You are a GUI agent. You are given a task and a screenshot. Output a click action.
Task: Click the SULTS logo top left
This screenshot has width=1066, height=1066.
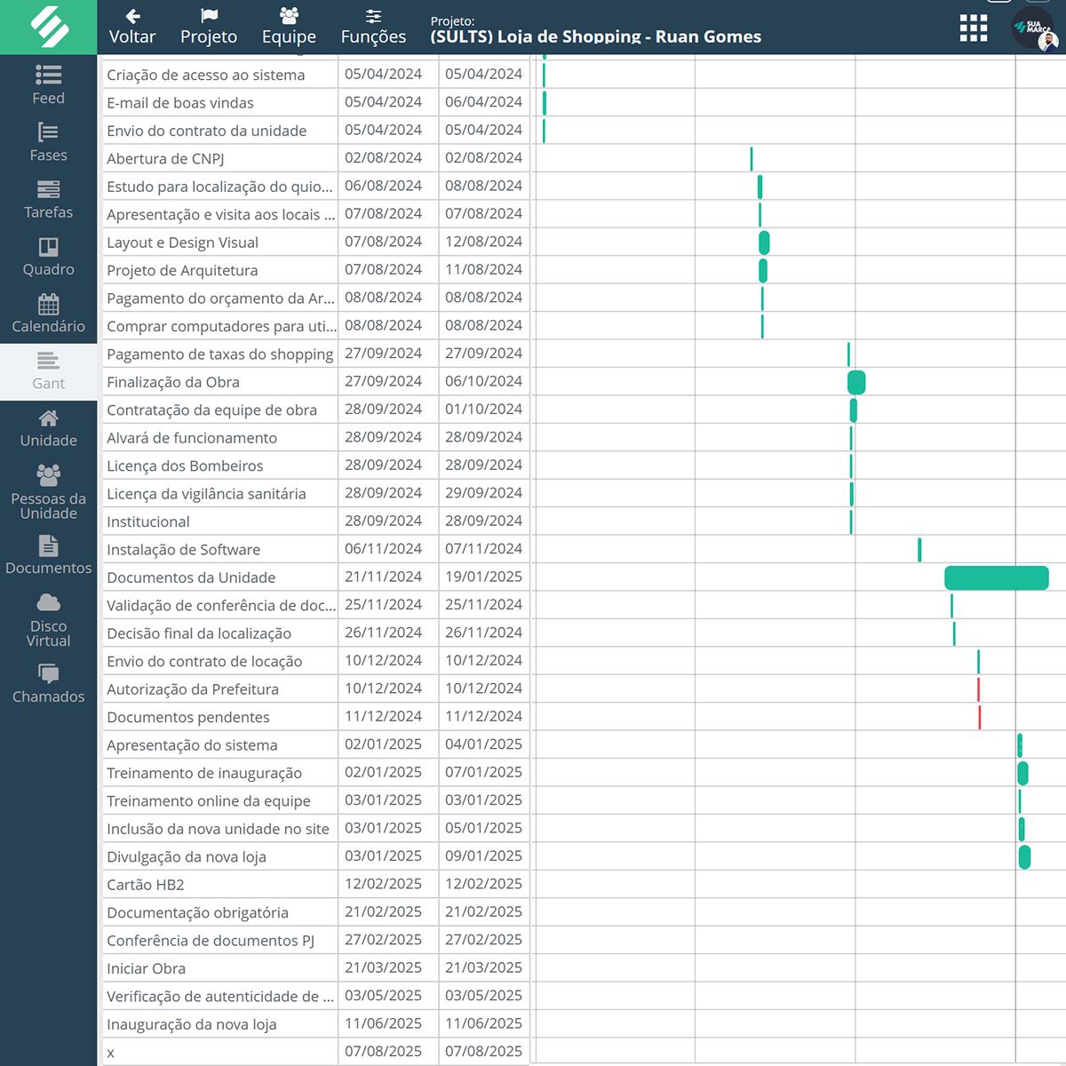click(49, 27)
